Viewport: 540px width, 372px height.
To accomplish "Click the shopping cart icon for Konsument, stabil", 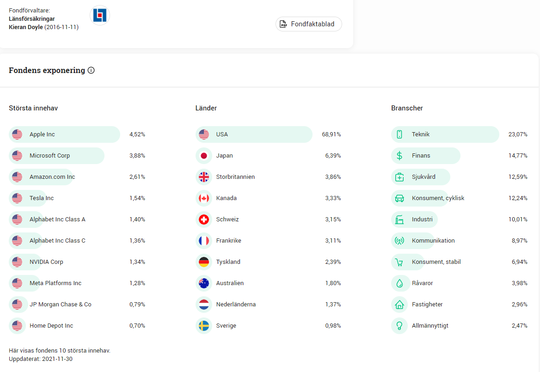I will coord(399,262).
